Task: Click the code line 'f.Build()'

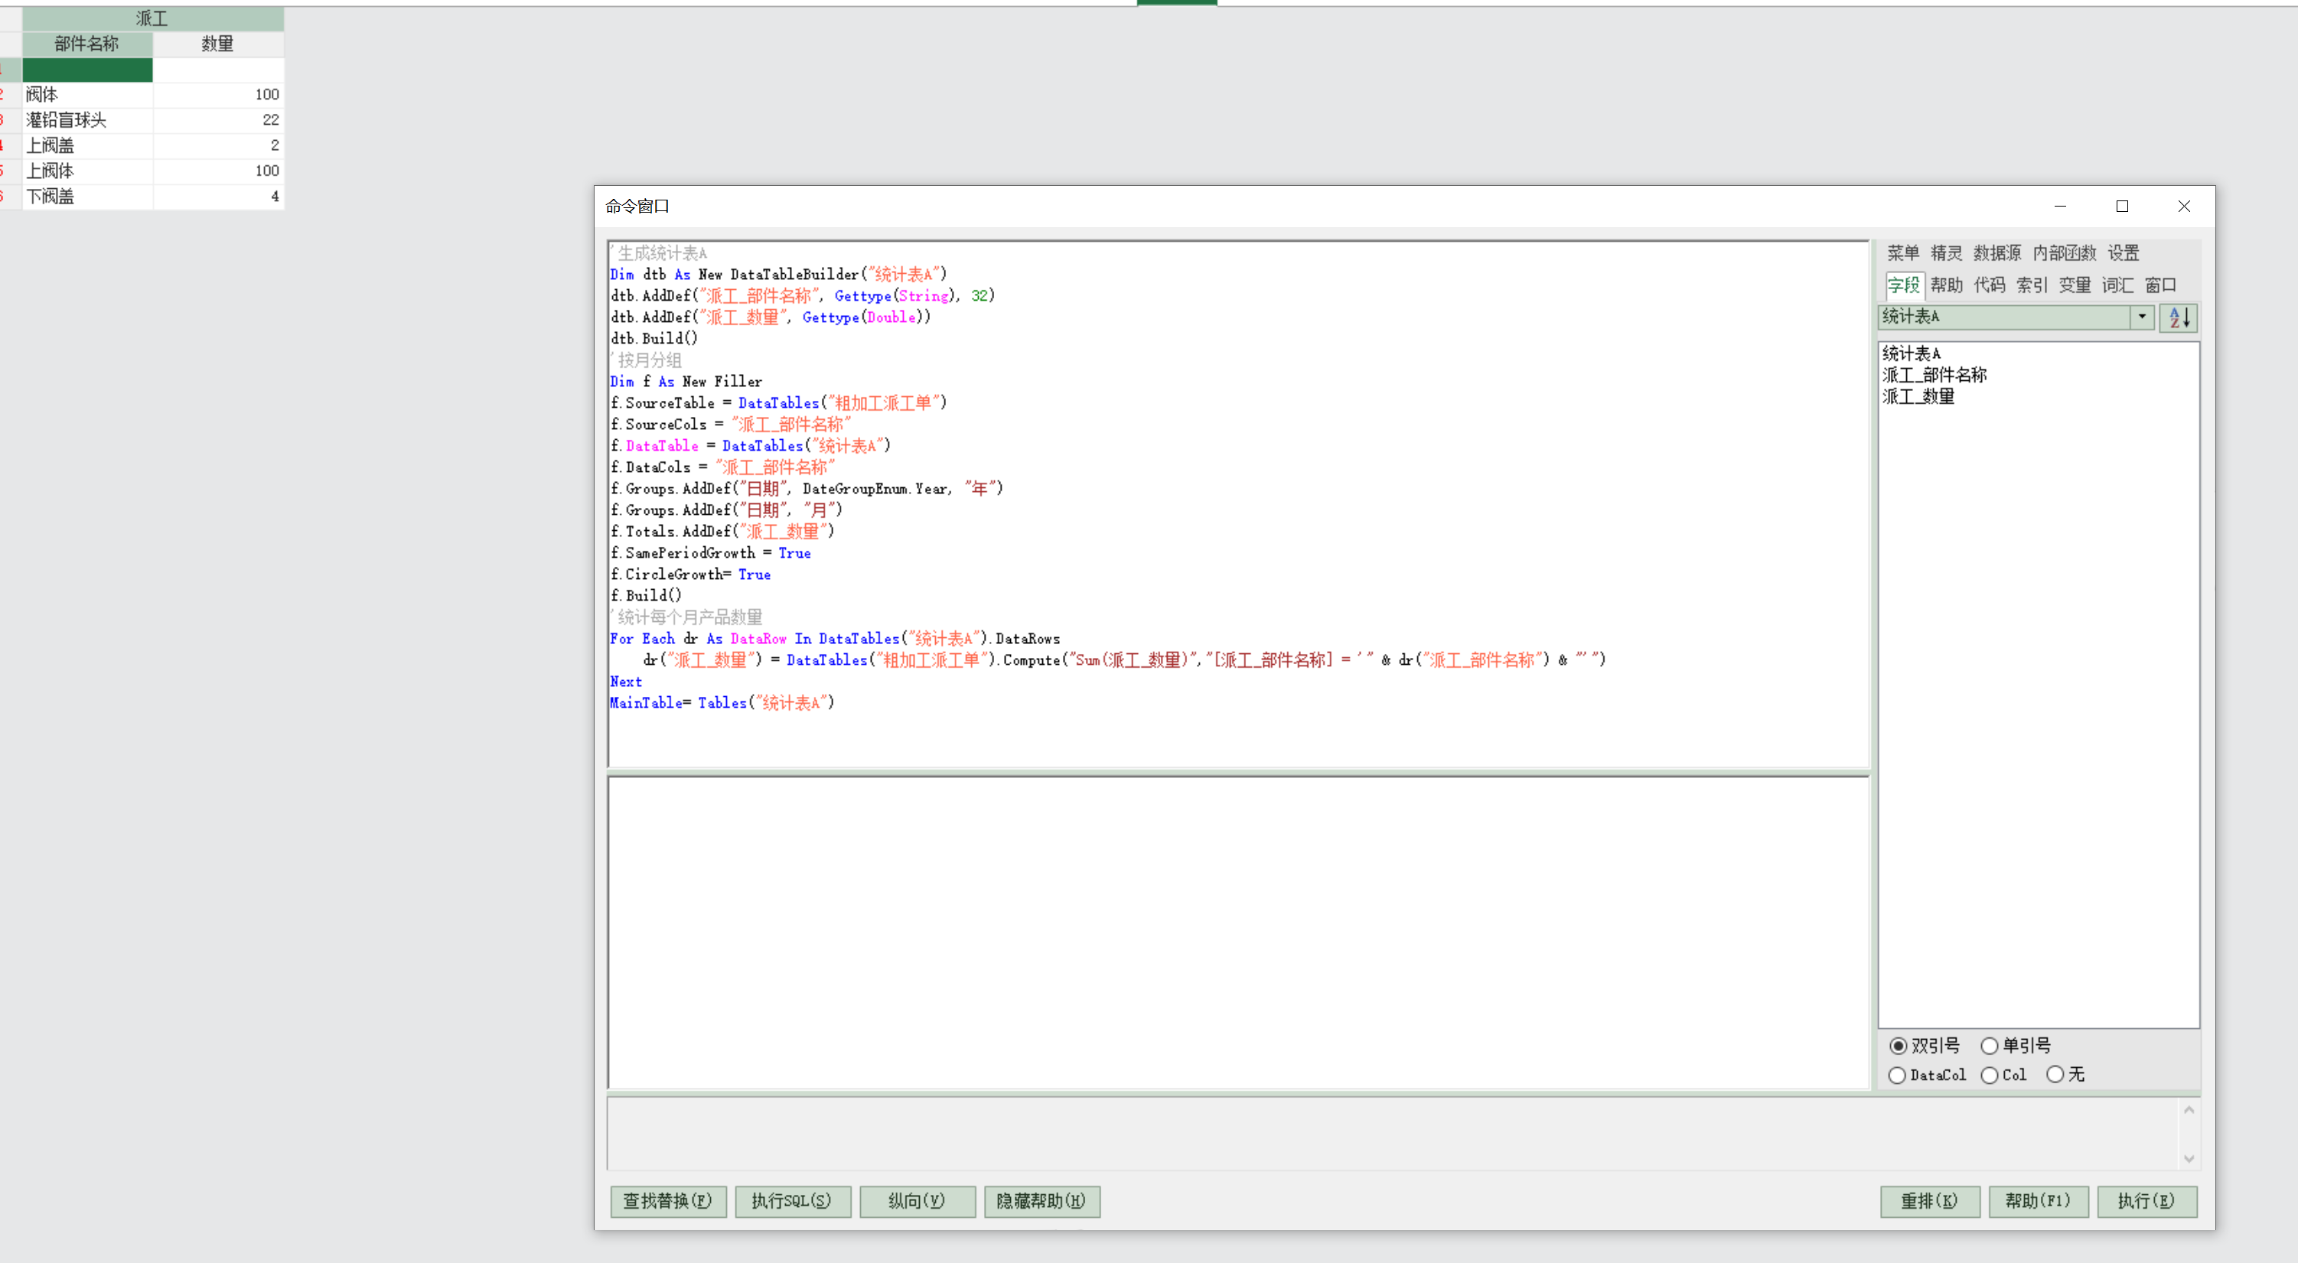Action: (x=646, y=595)
